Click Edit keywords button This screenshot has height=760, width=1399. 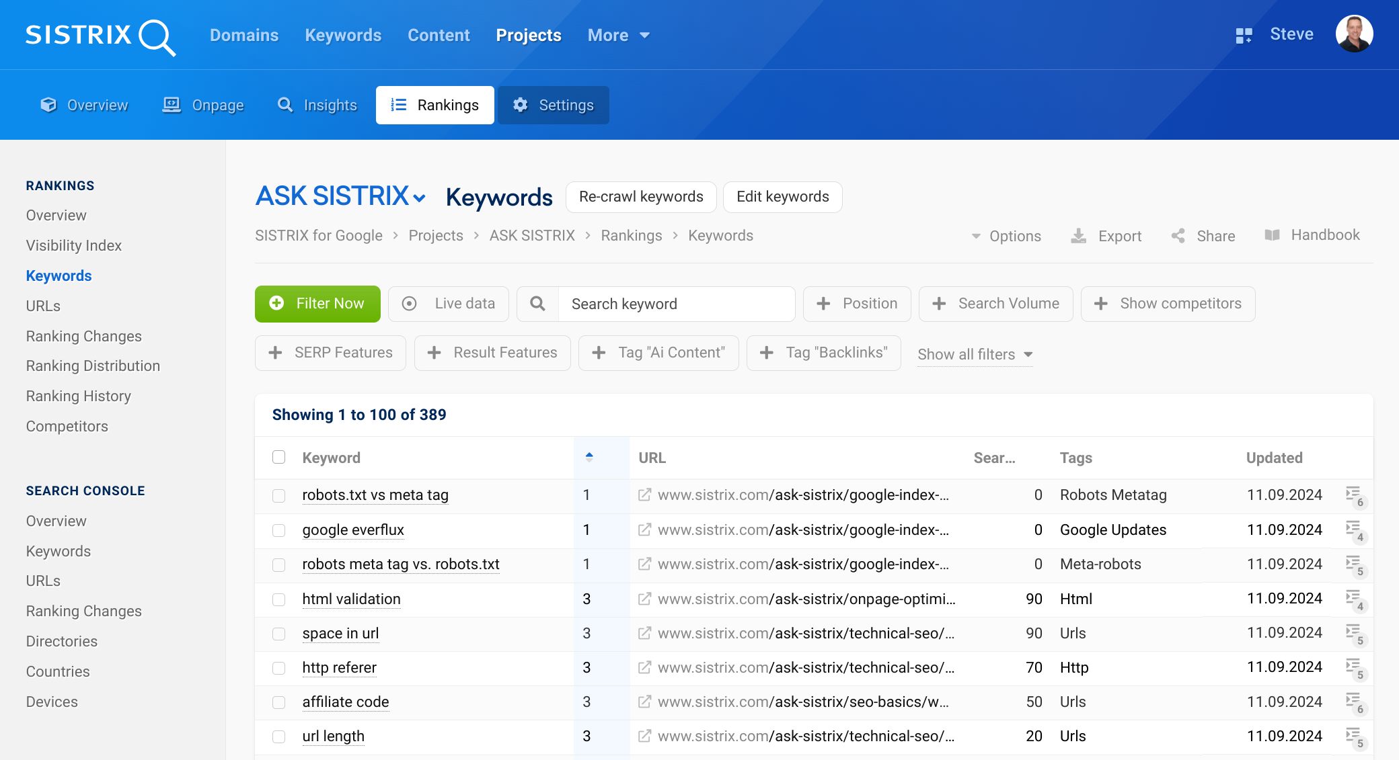pyautogui.click(x=783, y=197)
